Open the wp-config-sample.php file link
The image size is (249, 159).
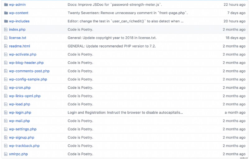coord(28,79)
